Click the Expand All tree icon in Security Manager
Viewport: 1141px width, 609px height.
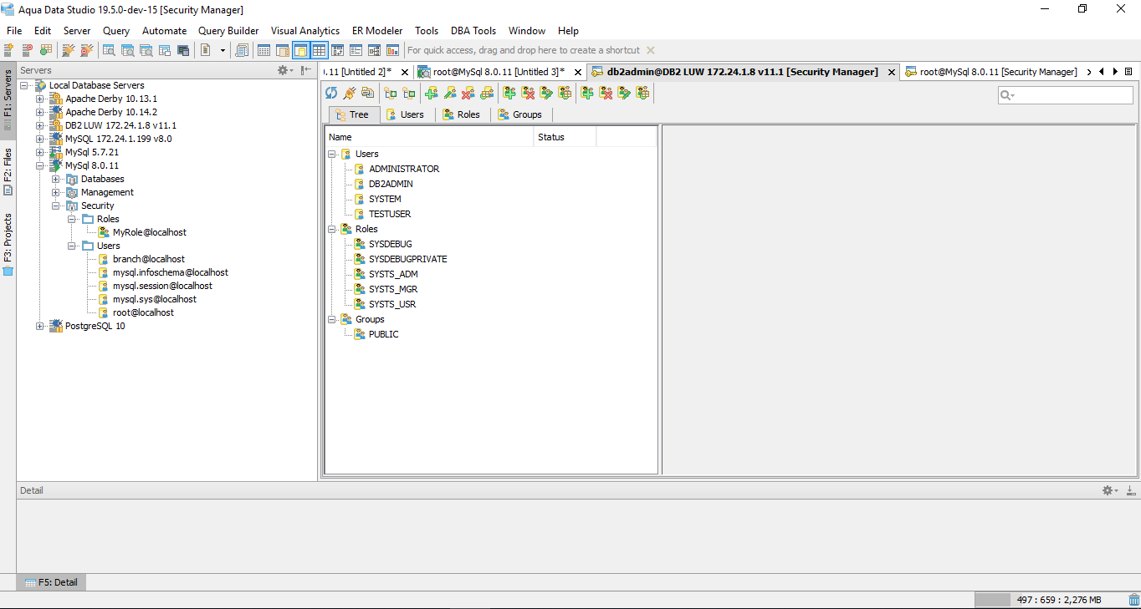[x=391, y=93]
